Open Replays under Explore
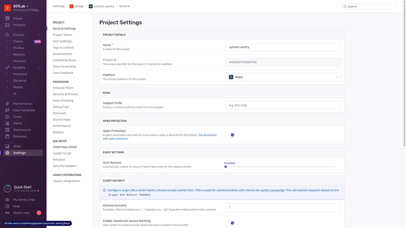406x228 pixels. 19,54
